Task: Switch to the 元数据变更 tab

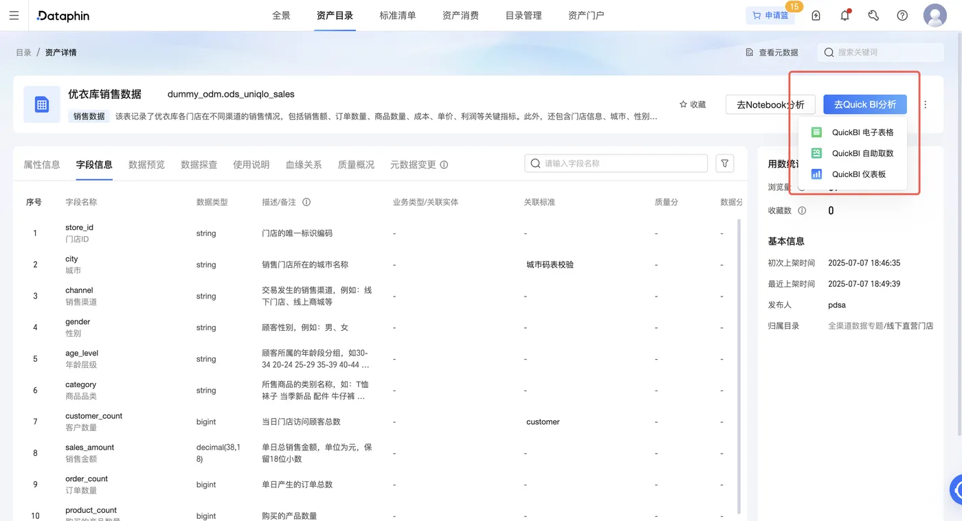Action: (x=413, y=165)
